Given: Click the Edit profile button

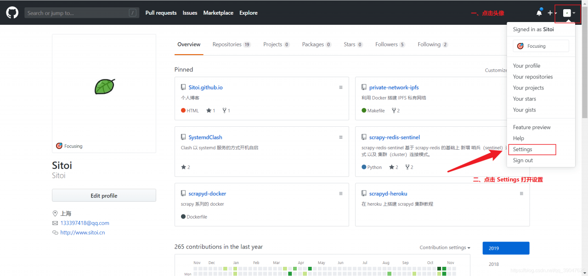Looking at the screenshot, I should point(104,195).
